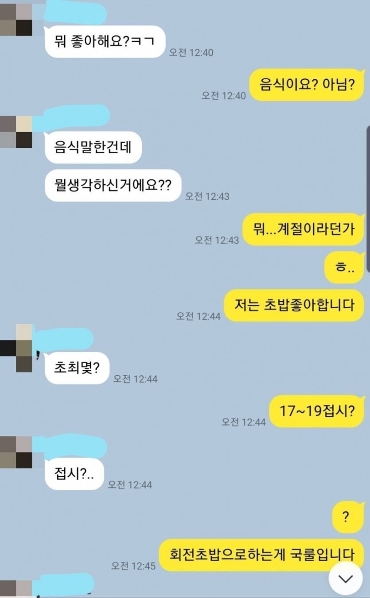This screenshot has width=370, height=598.
Task: Tap the '뭘생각하신거에요??' message bubble
Action: pos(113,185)
